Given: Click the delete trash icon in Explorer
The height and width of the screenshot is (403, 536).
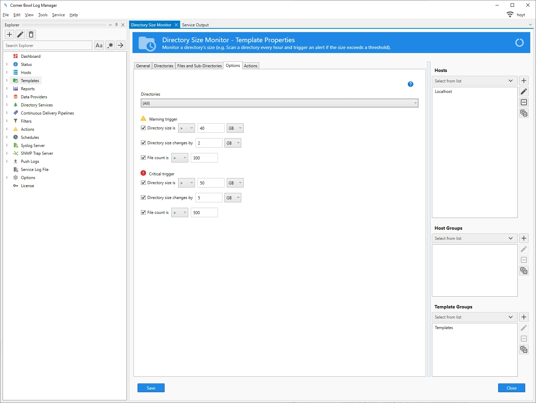Looking at the screenshot, I should point(31,34).
